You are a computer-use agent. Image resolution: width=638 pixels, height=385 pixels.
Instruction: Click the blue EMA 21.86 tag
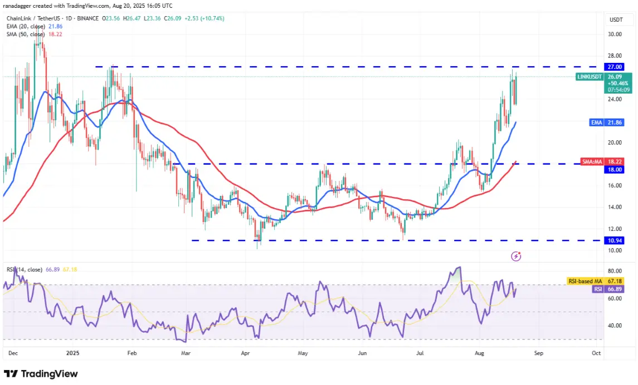click(607, 122)
